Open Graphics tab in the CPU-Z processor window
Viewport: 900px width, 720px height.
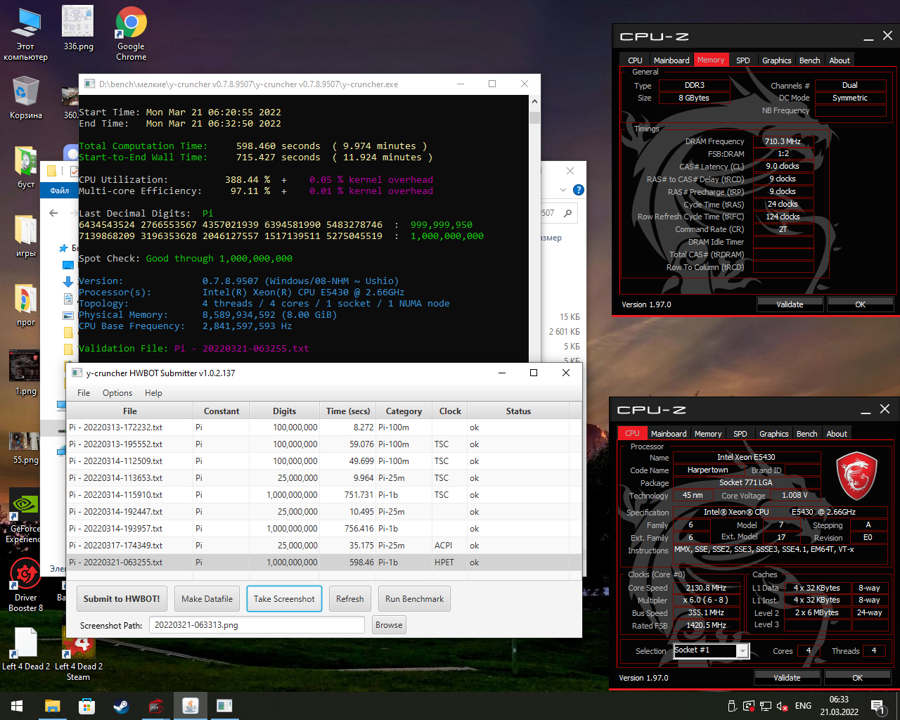773,434
